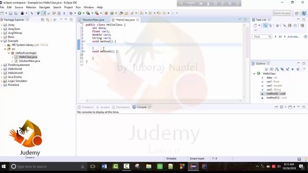
Task: Click the Last Edit Location arrow icon
Action: pyautogui.click(x=159, y=13)
